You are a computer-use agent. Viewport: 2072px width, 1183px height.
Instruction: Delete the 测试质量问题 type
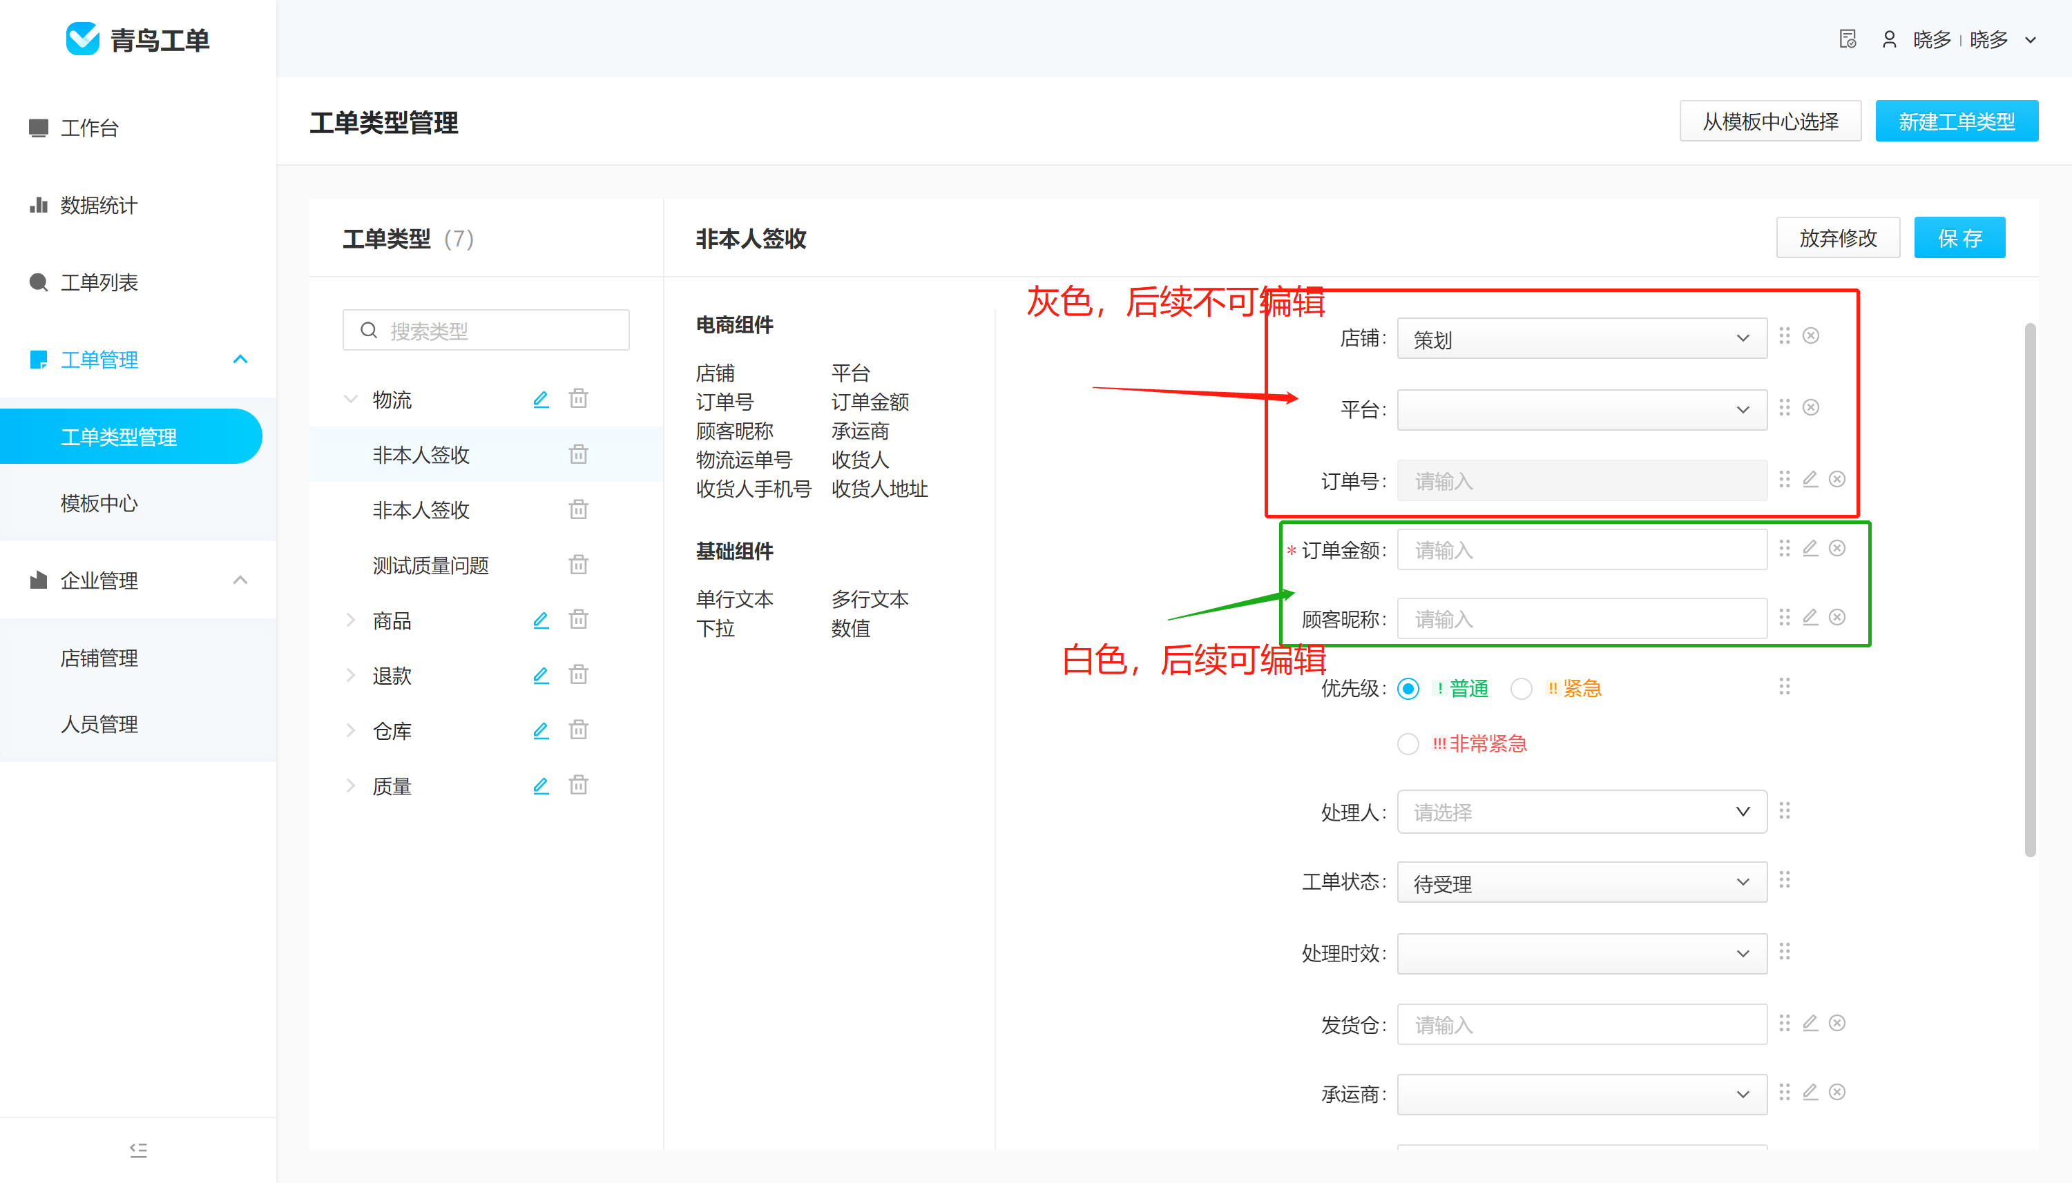pyautogui.click(x=579, y=565)
